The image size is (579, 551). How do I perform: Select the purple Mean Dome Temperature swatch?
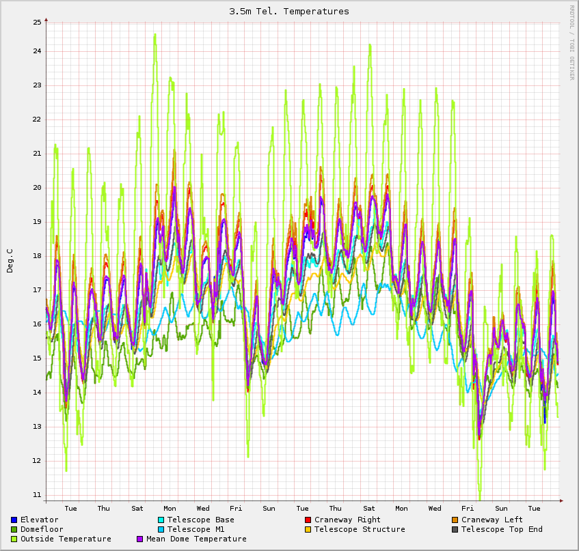(x=141, y=539)
